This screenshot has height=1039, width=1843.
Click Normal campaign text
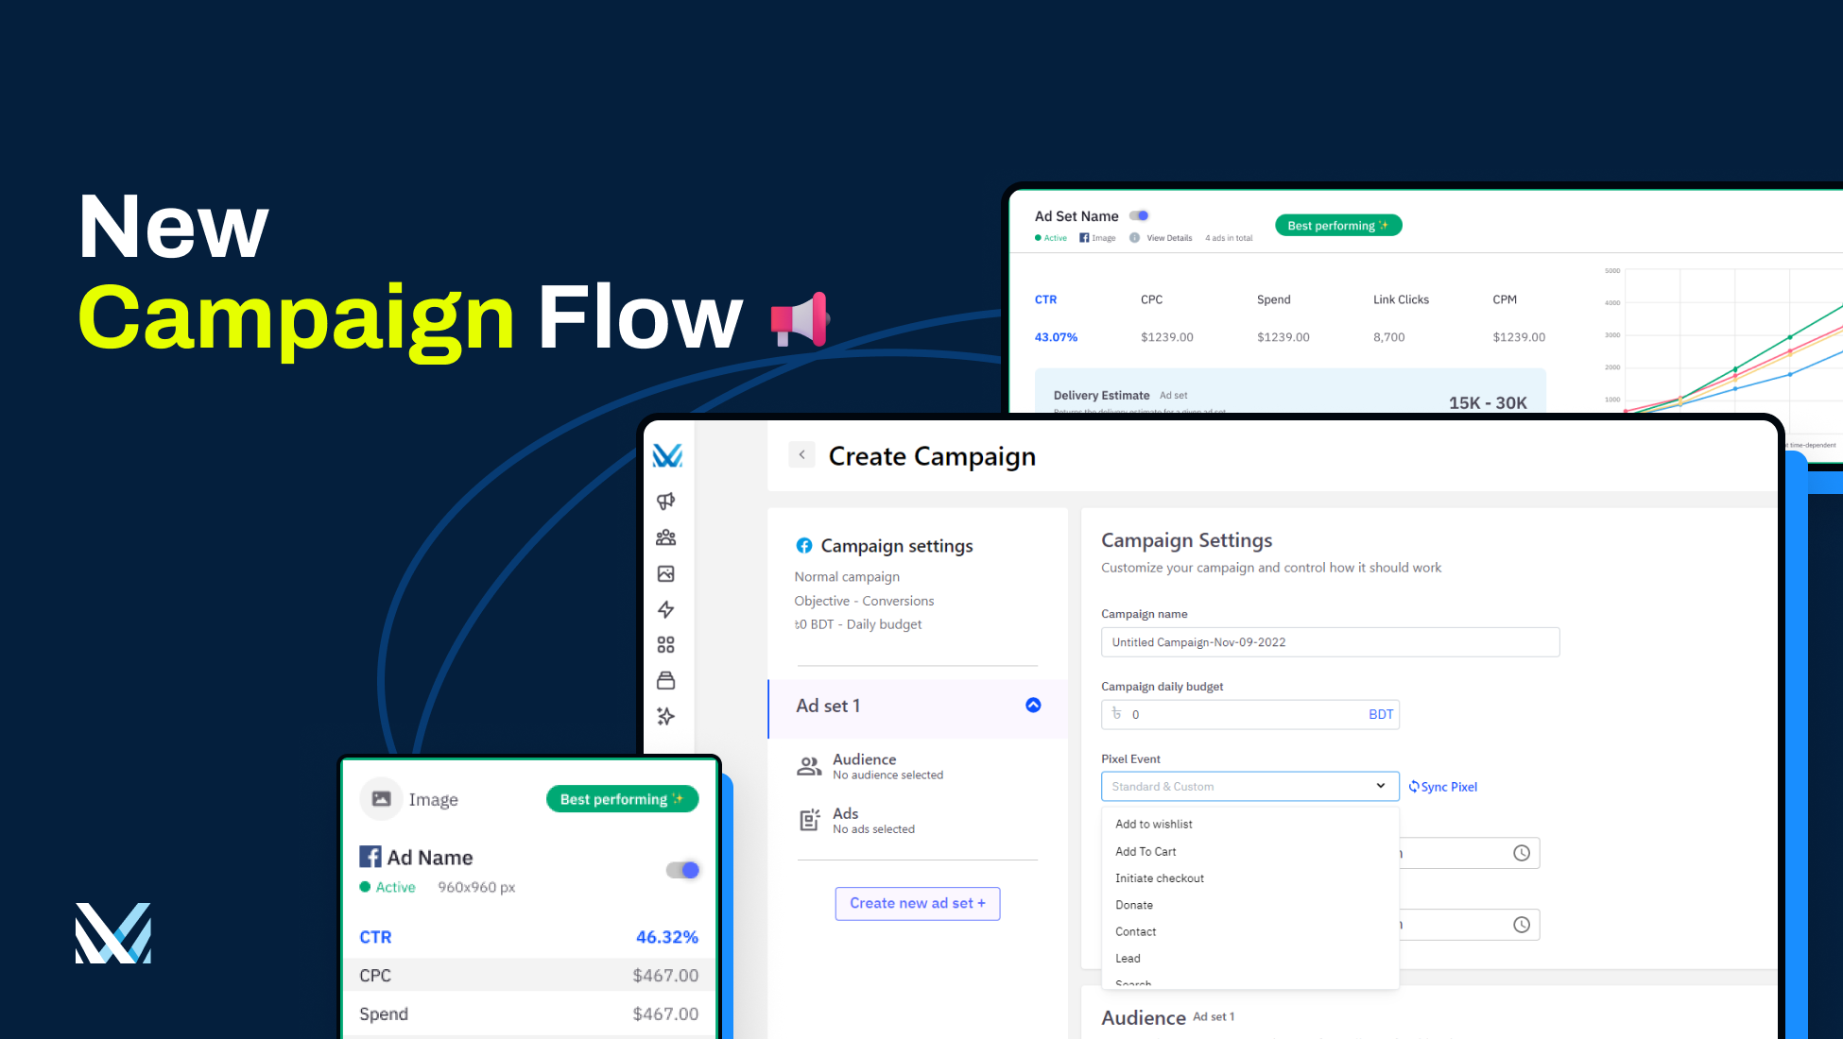click(x=847, y=576)
